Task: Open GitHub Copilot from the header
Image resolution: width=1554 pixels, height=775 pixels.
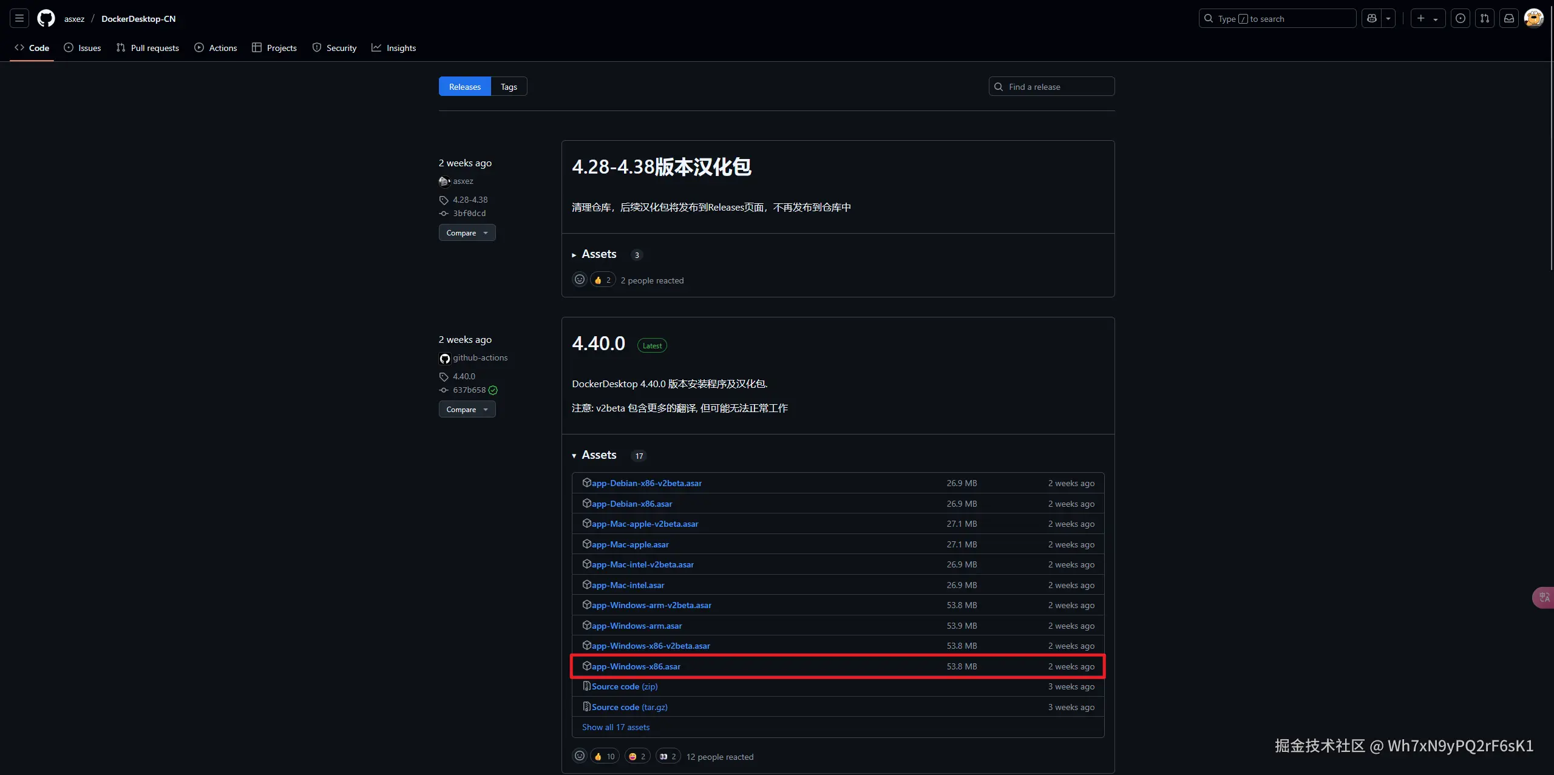Action: click(x=1373, y=18)
